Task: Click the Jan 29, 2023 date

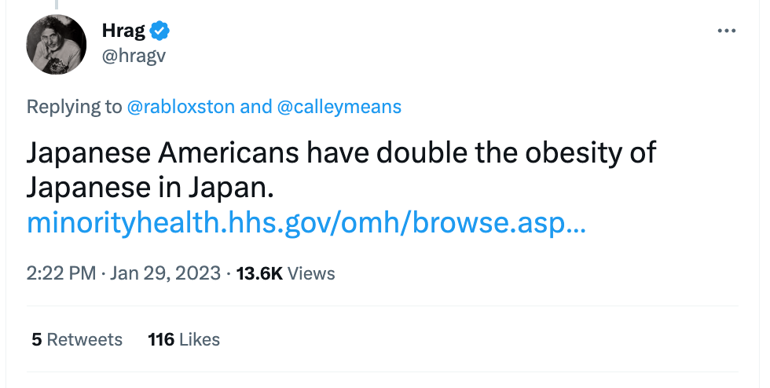Action: 167,273
